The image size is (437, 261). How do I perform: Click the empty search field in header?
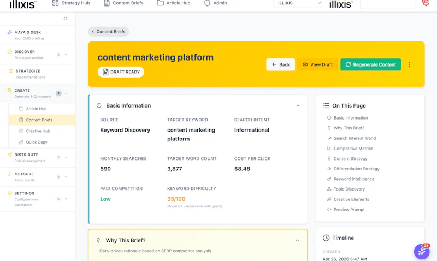pyautogui.click(x=387, y=4)
